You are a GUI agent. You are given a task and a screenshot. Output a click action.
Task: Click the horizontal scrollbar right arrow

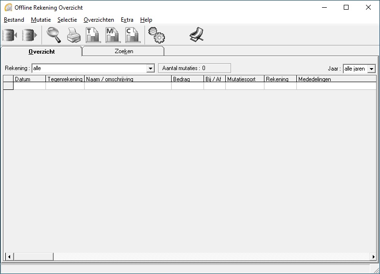tap(373, 256)
